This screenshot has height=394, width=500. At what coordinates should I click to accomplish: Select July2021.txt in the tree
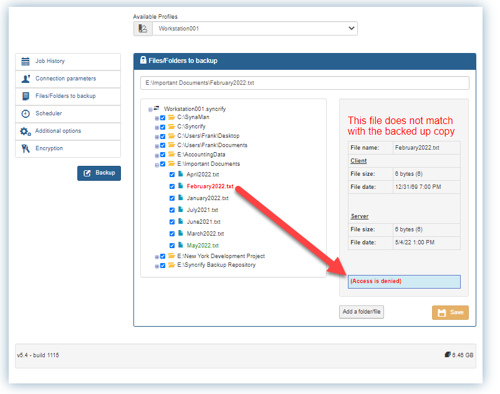pos(203,210)
